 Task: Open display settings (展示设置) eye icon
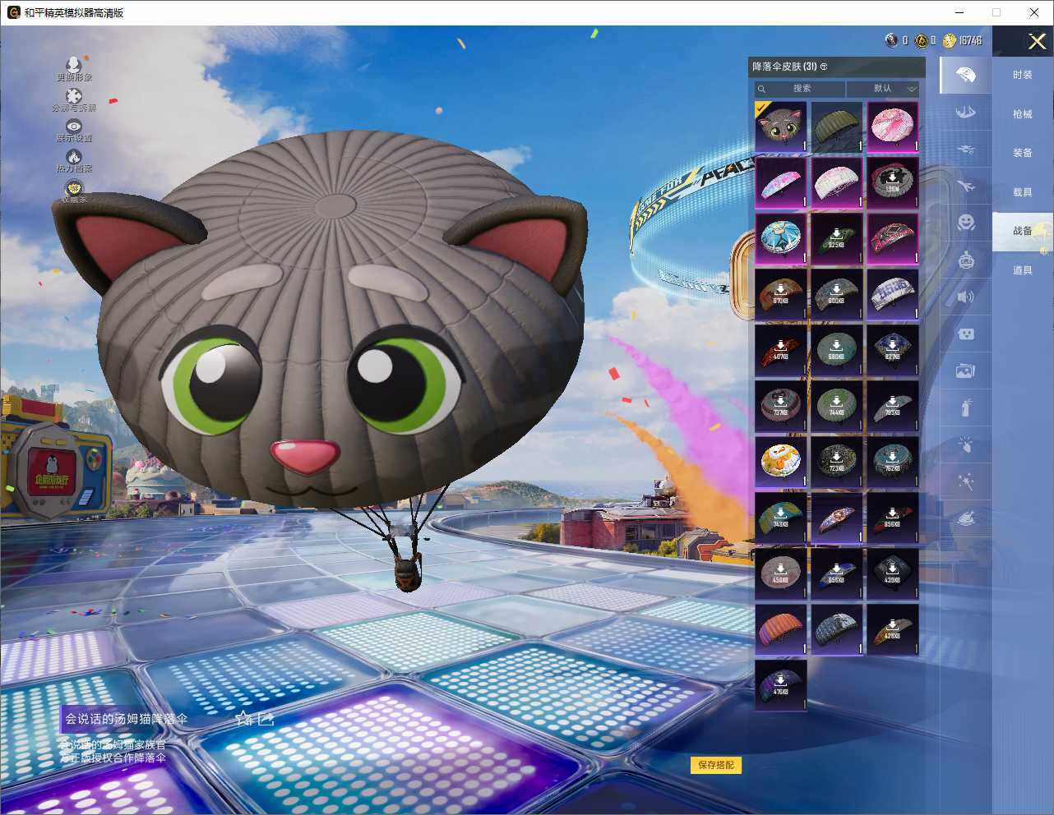pyautogui.click(x=74, y=126)
